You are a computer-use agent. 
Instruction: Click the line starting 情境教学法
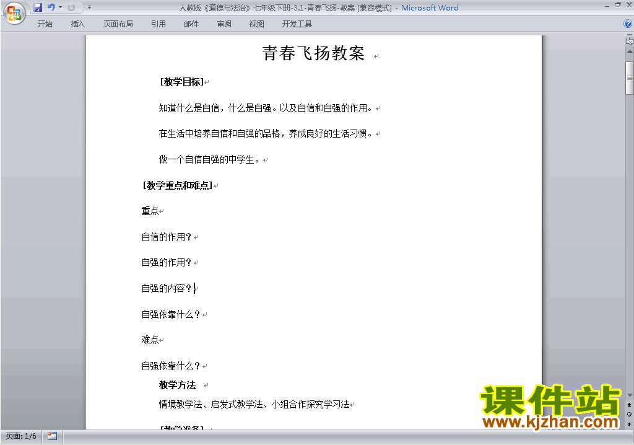[254, 404]
